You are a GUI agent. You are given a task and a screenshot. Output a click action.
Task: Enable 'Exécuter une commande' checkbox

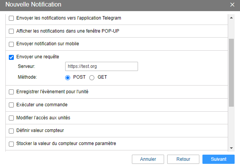[x=11, y=105]
